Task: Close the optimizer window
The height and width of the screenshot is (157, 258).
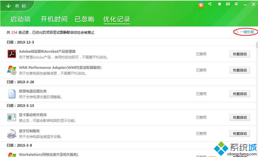Action: (x=254, y=4)
